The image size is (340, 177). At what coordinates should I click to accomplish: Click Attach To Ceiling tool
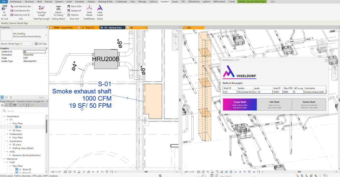pyautogui.click(x=58, y=11)
